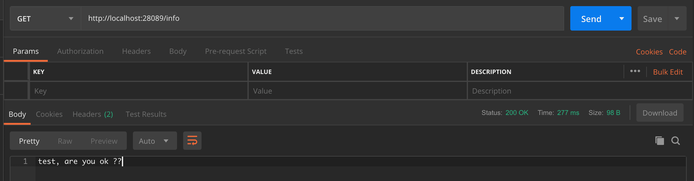The width and height of the screenshot is (694, 181).
Task: Open the Auto format dropdown
Action: click(x=154, y=141)
